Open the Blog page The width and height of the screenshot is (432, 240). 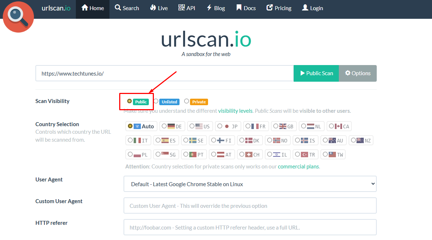[x=216, y=8]
